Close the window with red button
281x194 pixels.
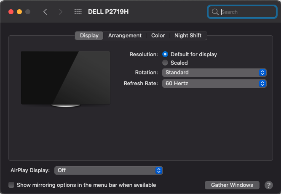11,12
